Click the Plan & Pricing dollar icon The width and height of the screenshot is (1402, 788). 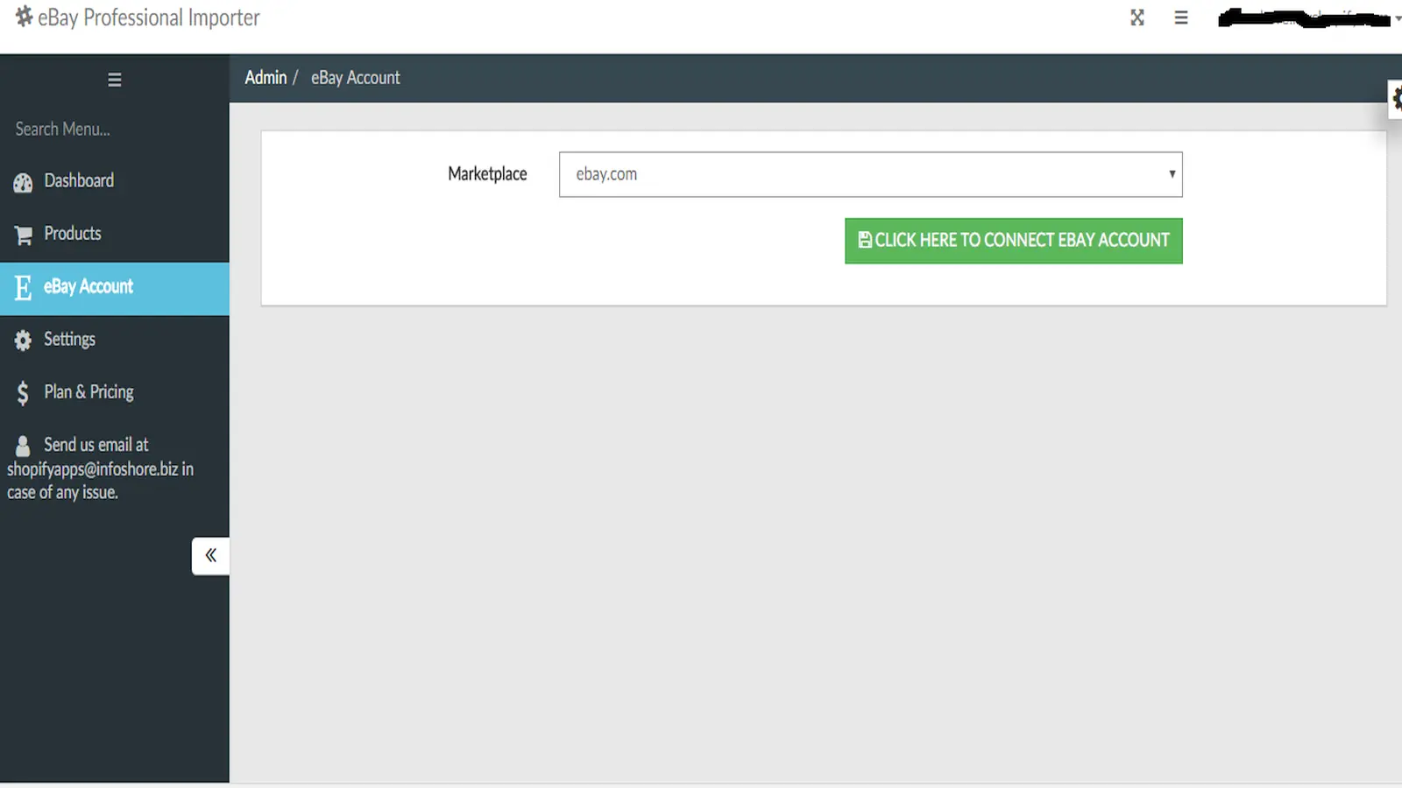(x=23, y=393)
